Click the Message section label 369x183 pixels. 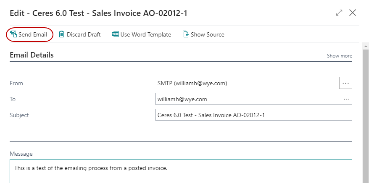pos(21,154)
